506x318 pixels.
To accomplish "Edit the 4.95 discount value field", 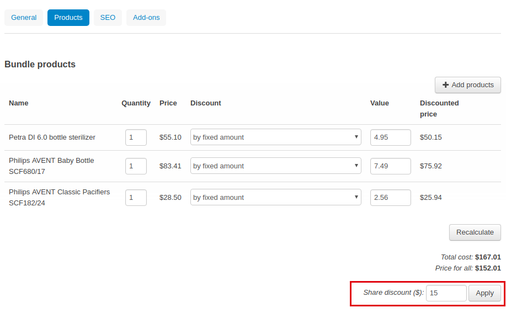I will pyautogui.click(x=391, y=137).
